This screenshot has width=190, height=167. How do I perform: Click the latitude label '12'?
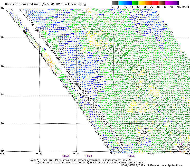2,123
